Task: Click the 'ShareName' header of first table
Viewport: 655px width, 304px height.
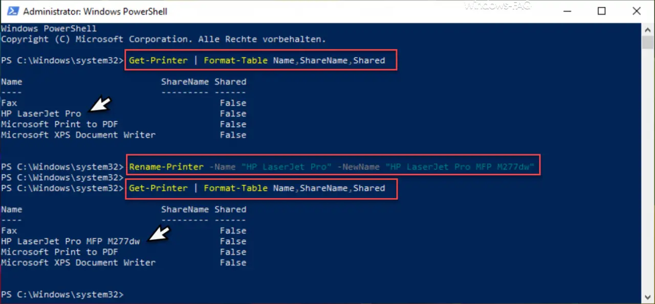Action: pyautogui.click(x=185, y=82)
